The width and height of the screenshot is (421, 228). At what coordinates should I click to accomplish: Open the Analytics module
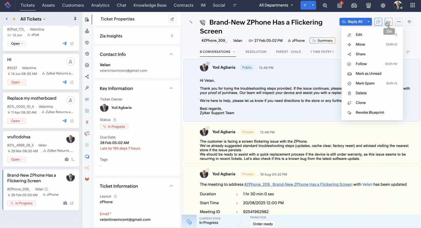tap(100, 5)
